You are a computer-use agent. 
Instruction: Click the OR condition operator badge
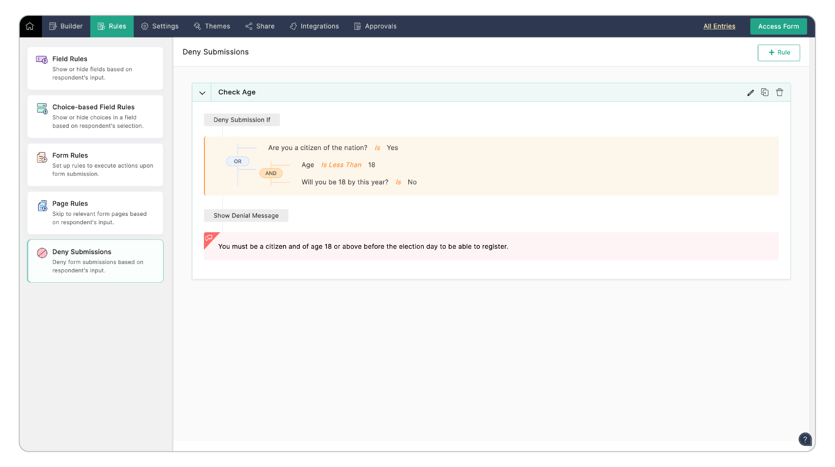point(237,161)
